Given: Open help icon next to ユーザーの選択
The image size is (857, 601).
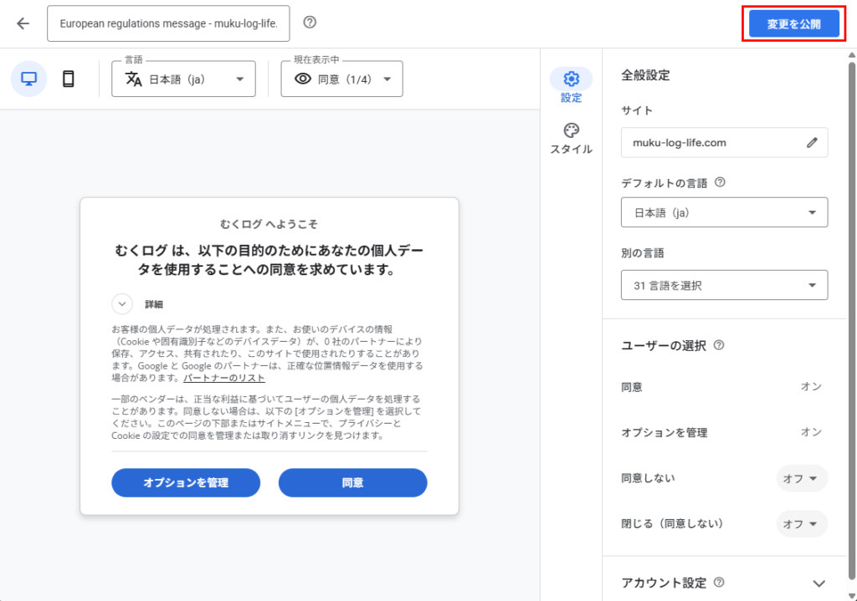Looking at the screenshot, I should 719,345.
